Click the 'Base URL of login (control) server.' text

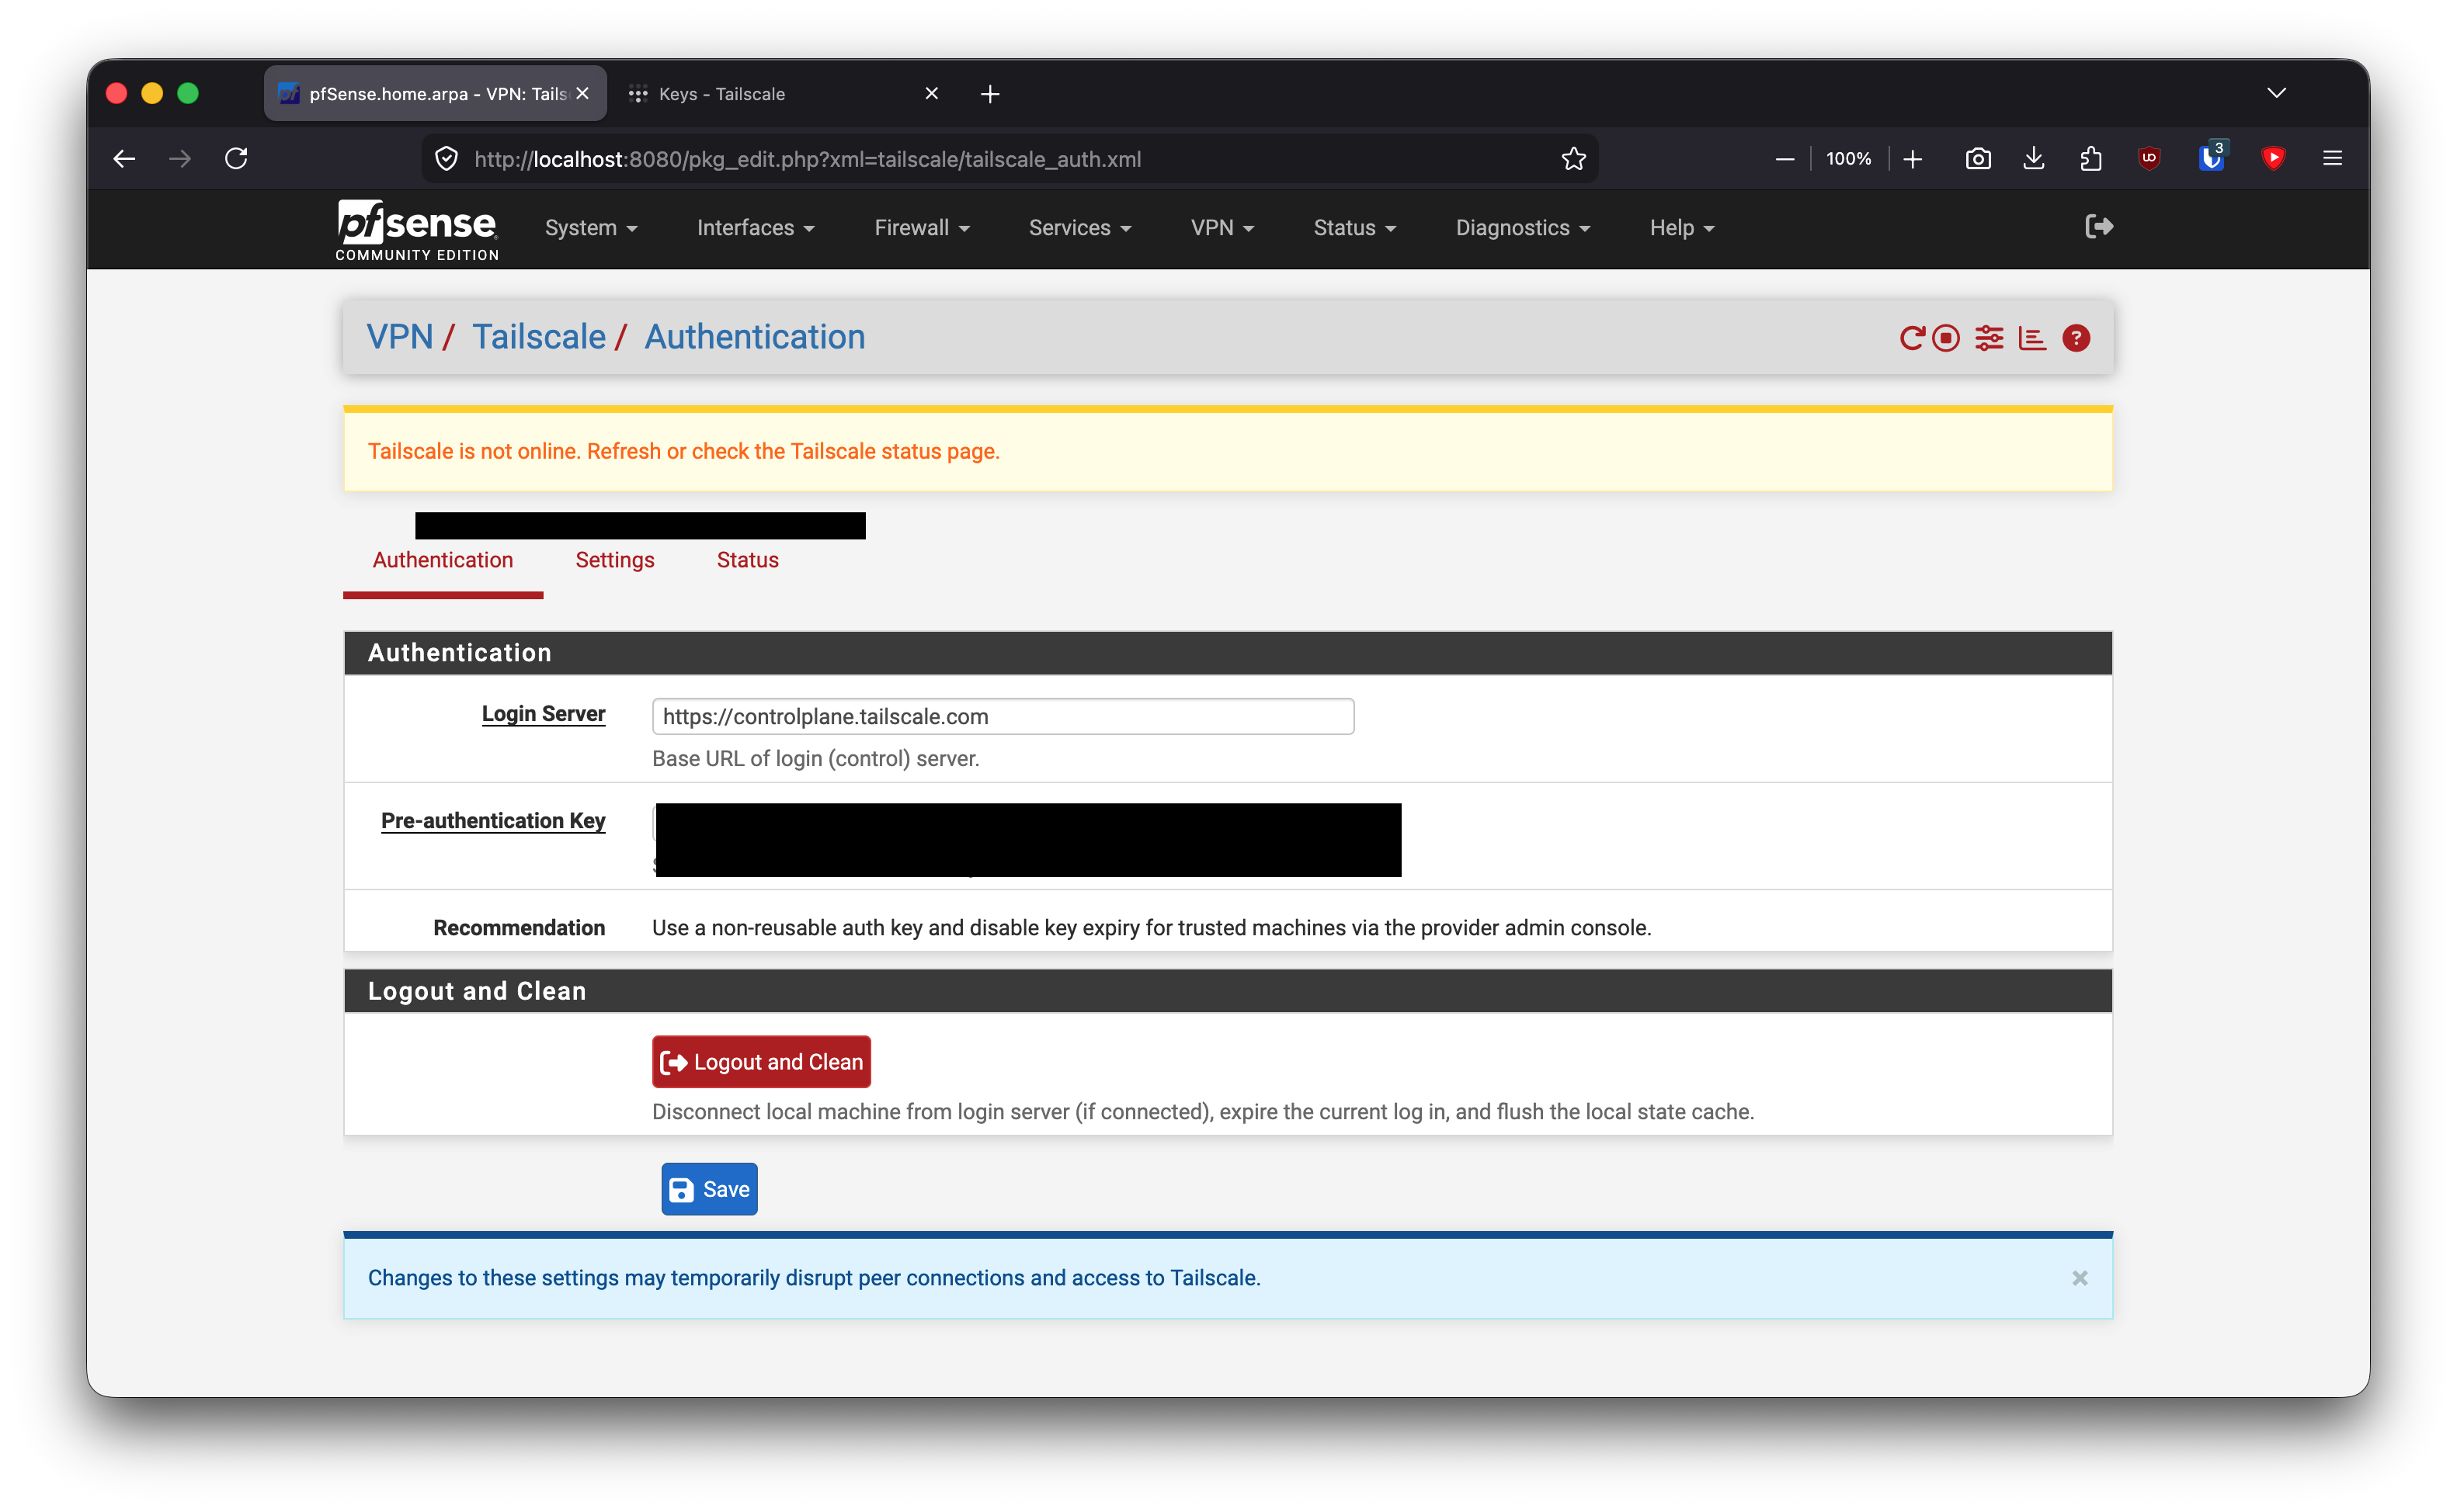click(x=815, y=758)
